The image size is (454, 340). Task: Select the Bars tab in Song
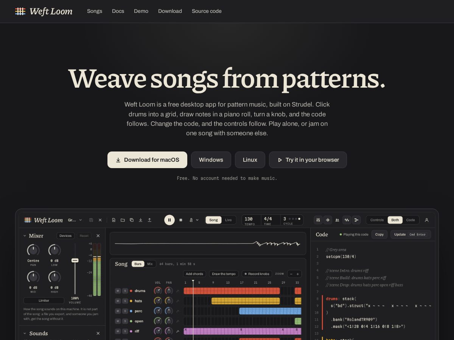click(x=138, y=264)
